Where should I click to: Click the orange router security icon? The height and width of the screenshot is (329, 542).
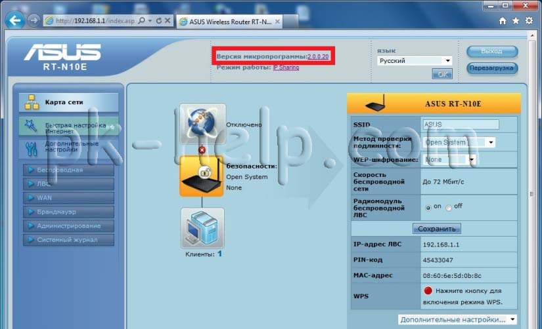click(202, 176)
